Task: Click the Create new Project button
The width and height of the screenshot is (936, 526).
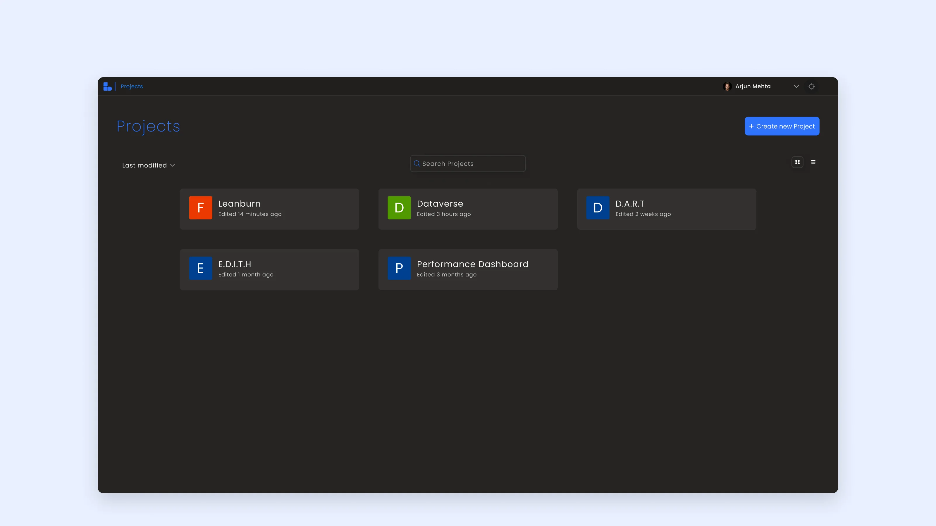Action: tap(782, 126)
